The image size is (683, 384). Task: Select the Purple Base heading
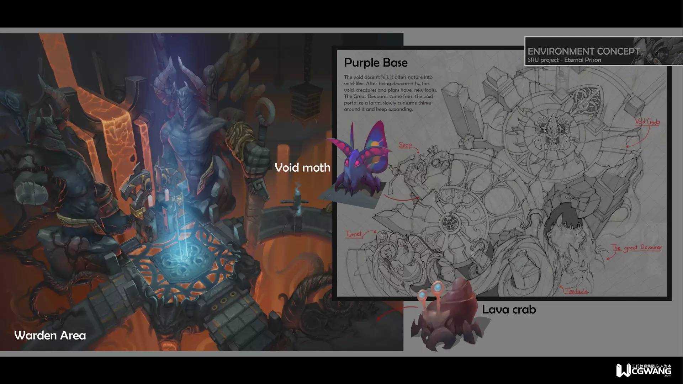tap(376, 63)
